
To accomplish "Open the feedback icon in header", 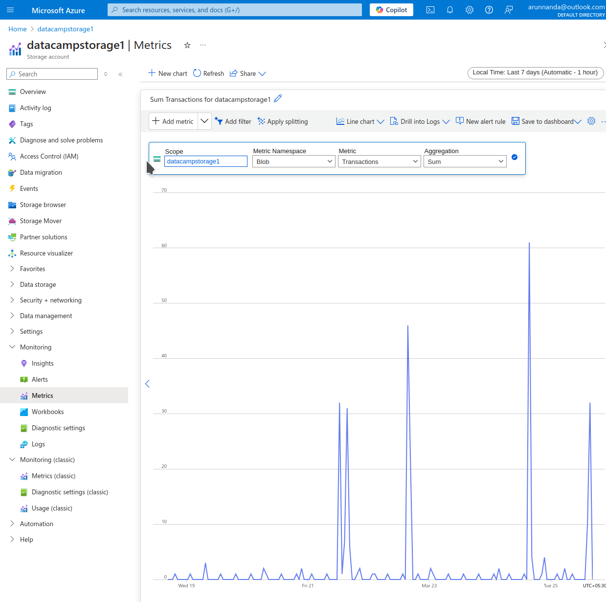I will [x=509, y=10].
